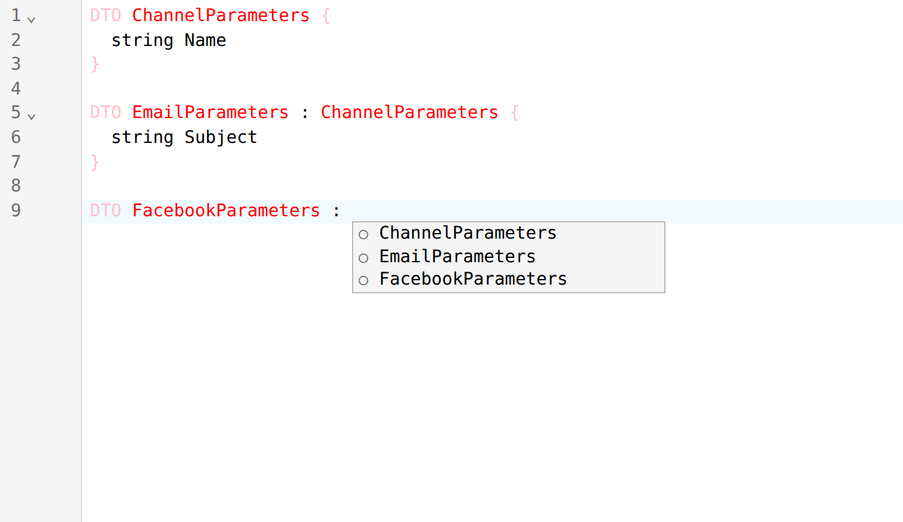Click line number 4 in the gutter
The width and height of the screenshot is (903, 522).
coord(16,88)
